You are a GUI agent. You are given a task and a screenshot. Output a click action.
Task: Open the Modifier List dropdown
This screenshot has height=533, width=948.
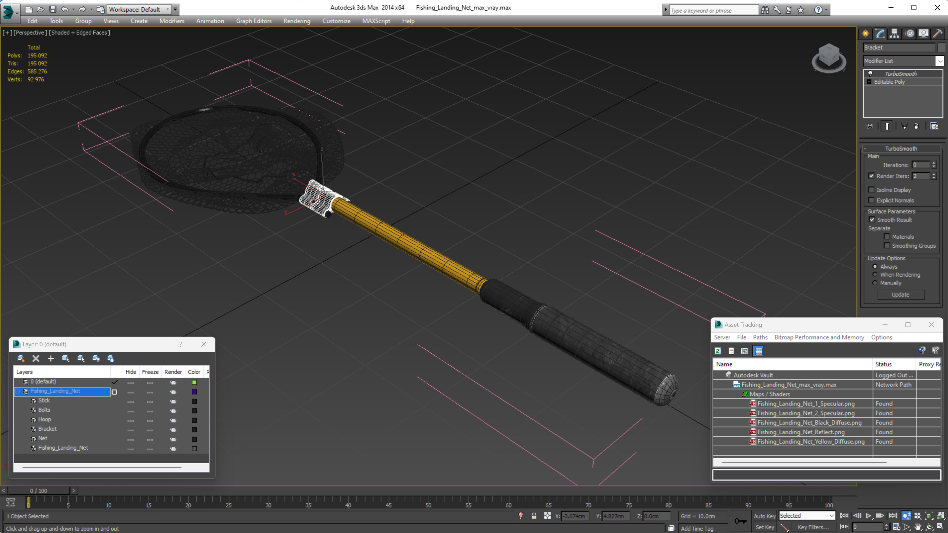[940, 61]
